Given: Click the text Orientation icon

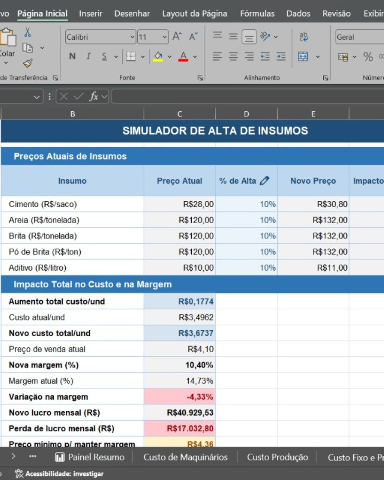Looking at the screenshot, I should [x=265, y=36].
